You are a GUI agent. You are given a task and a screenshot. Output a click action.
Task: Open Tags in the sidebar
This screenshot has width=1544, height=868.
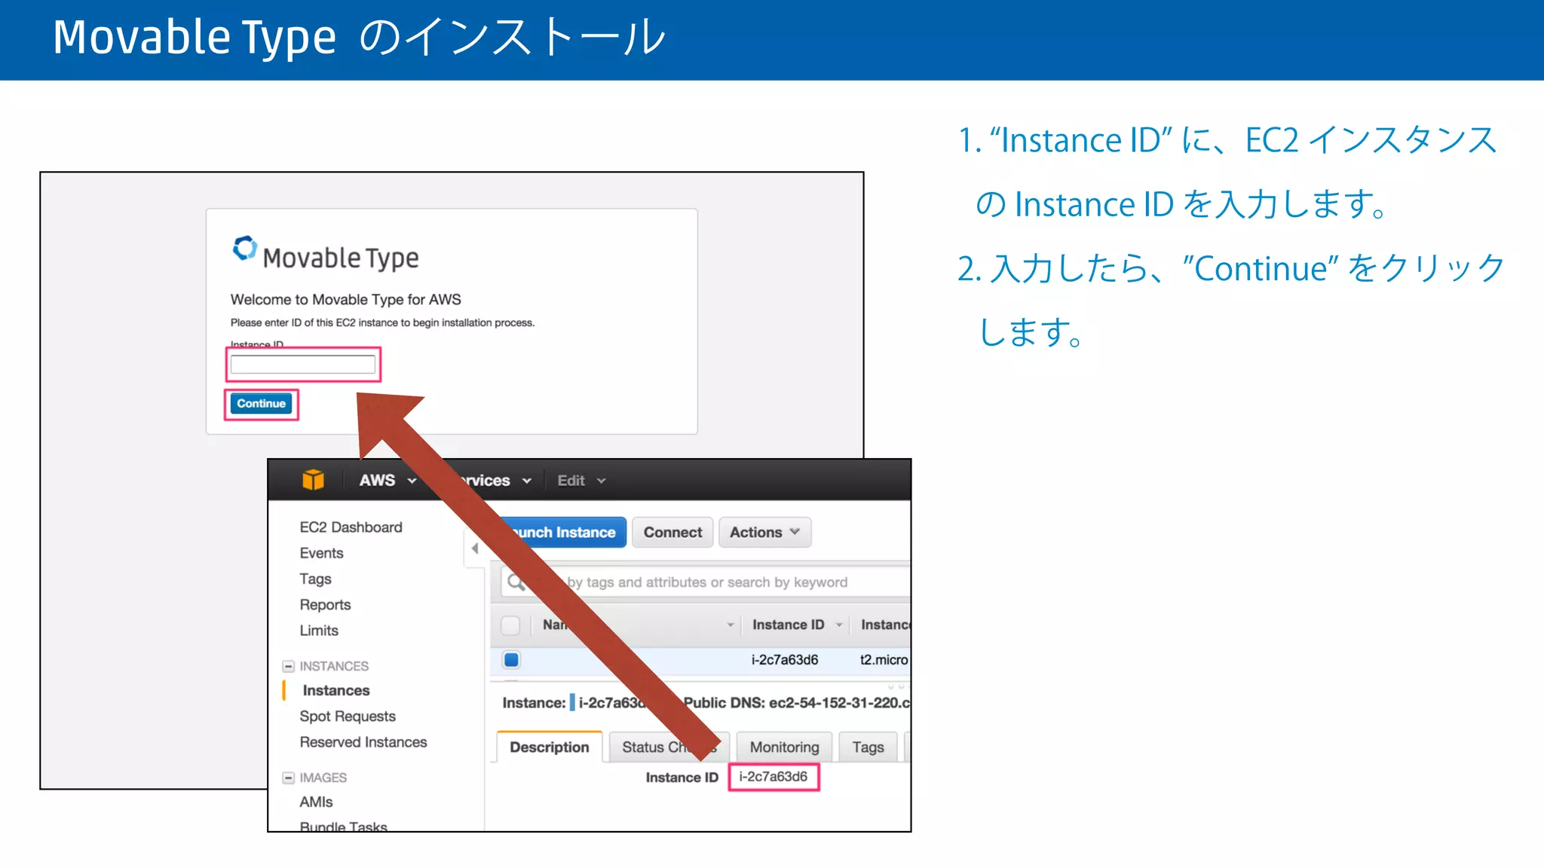(315, 579)
